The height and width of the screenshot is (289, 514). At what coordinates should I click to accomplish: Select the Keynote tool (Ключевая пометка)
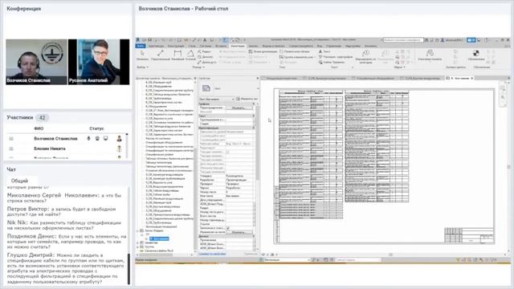tap(430, 55)
